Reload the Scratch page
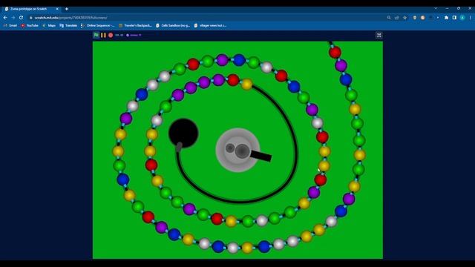The height and width of the screenshot is (267, 475). point(21,18)
